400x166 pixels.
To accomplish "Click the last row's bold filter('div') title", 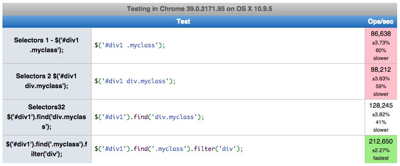I will [x=46, y=149].
